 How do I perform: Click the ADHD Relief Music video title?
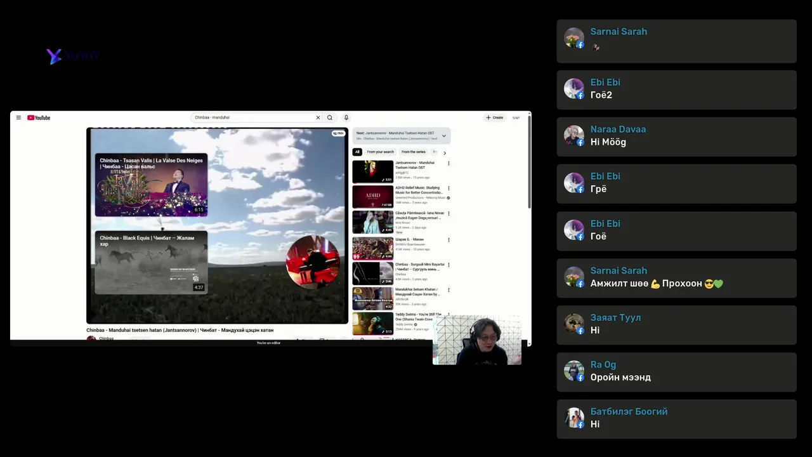[x=419, y=190]
